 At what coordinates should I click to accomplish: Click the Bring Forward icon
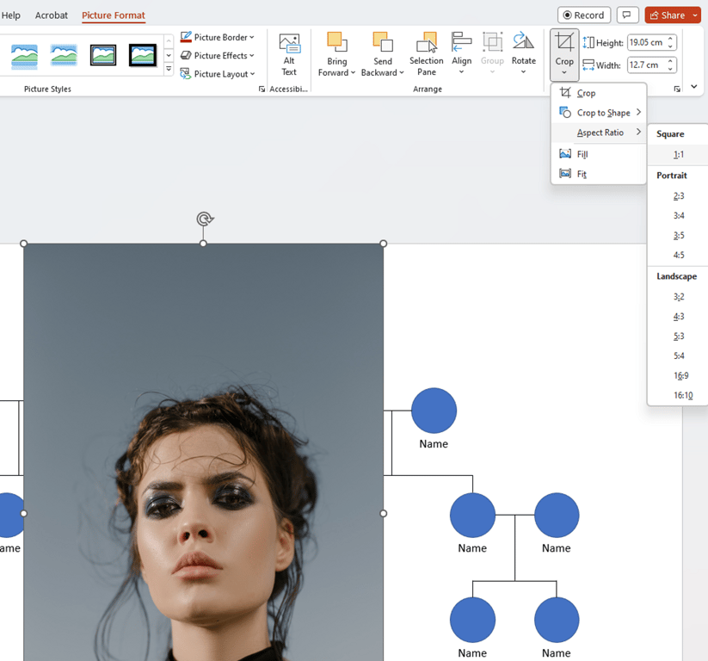[337, 42]
